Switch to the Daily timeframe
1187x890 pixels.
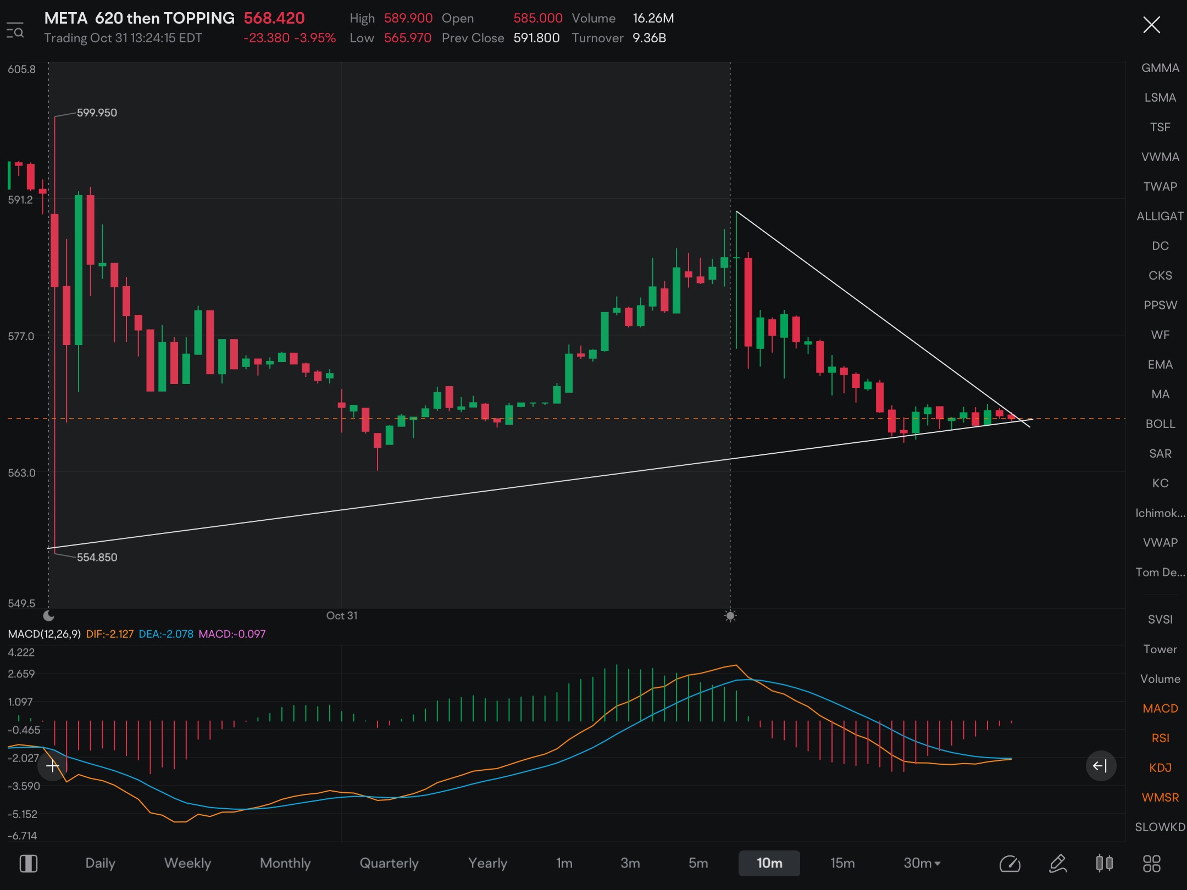100,864
